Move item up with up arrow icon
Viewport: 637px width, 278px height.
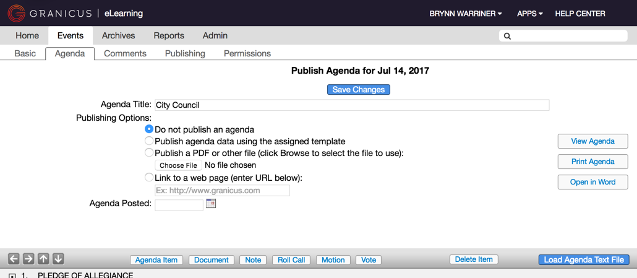(x=43, y=258)
